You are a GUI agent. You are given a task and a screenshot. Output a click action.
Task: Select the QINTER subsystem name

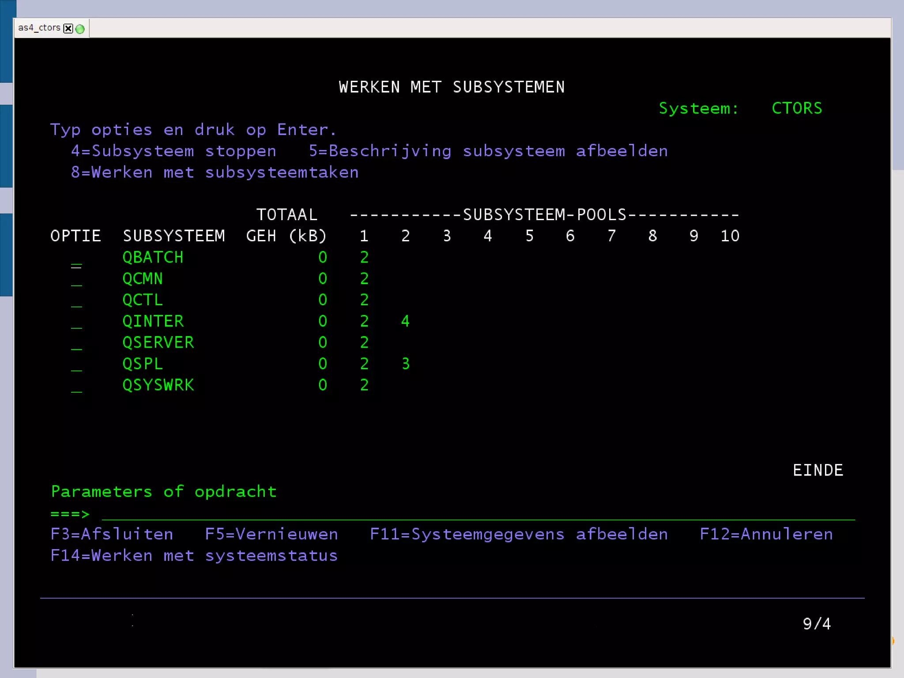(x=153, y=321)
